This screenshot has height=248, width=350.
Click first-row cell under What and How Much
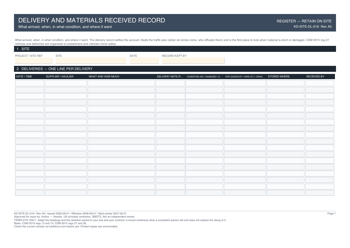121,83
